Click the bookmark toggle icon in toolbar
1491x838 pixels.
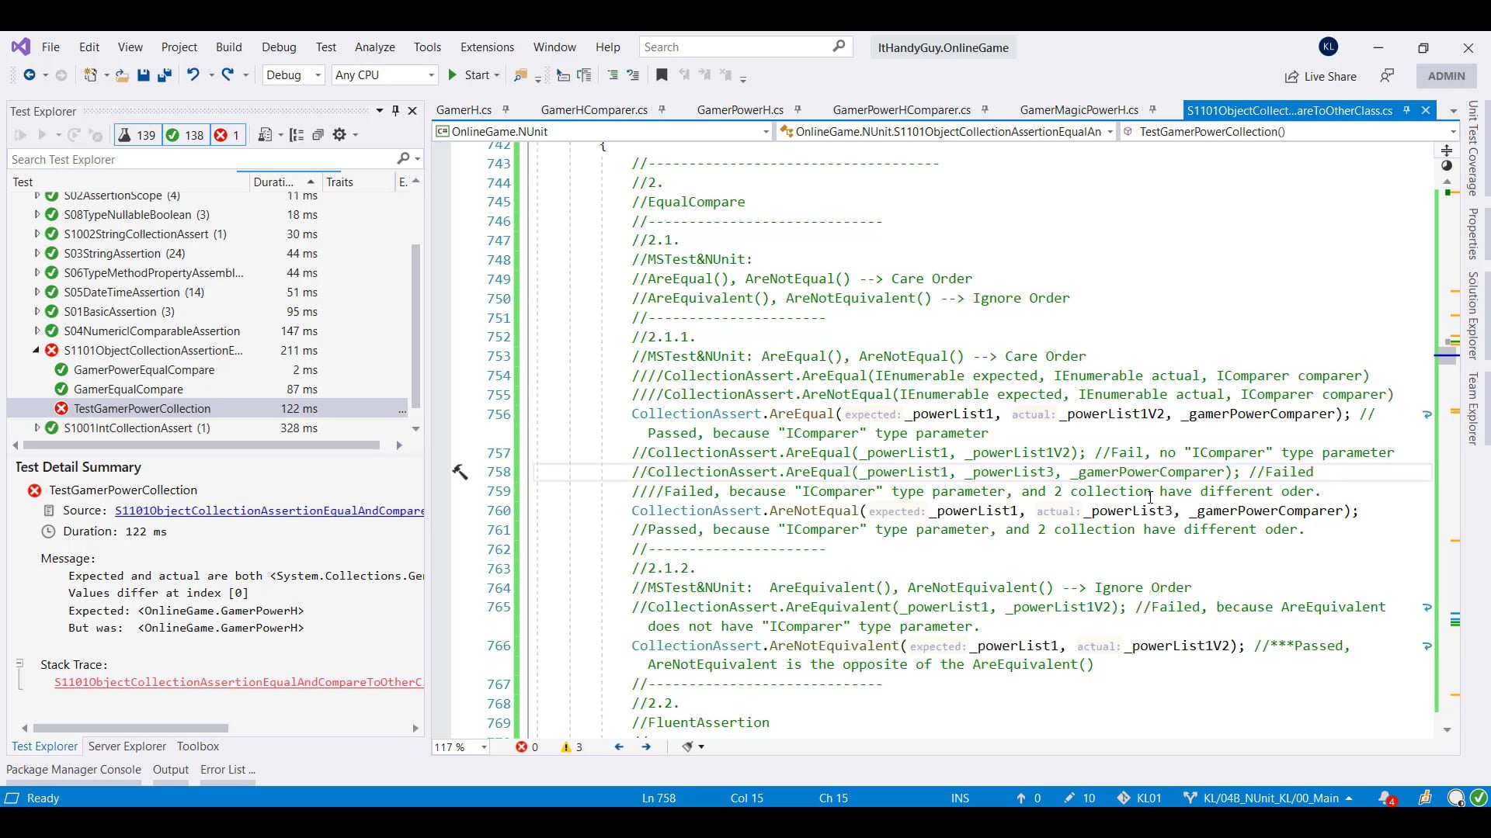[662, 75]
